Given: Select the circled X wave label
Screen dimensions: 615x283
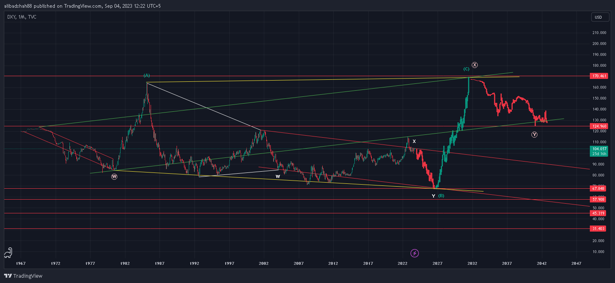Looking at the screenshot, I should (475, 65).
